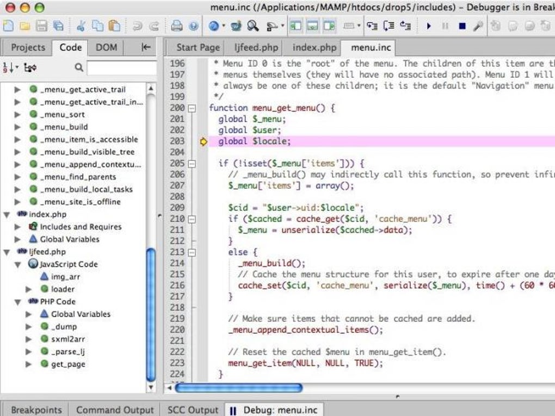Click the Code panel search filter field
The image size is (555, 416).
click(121, 67)
